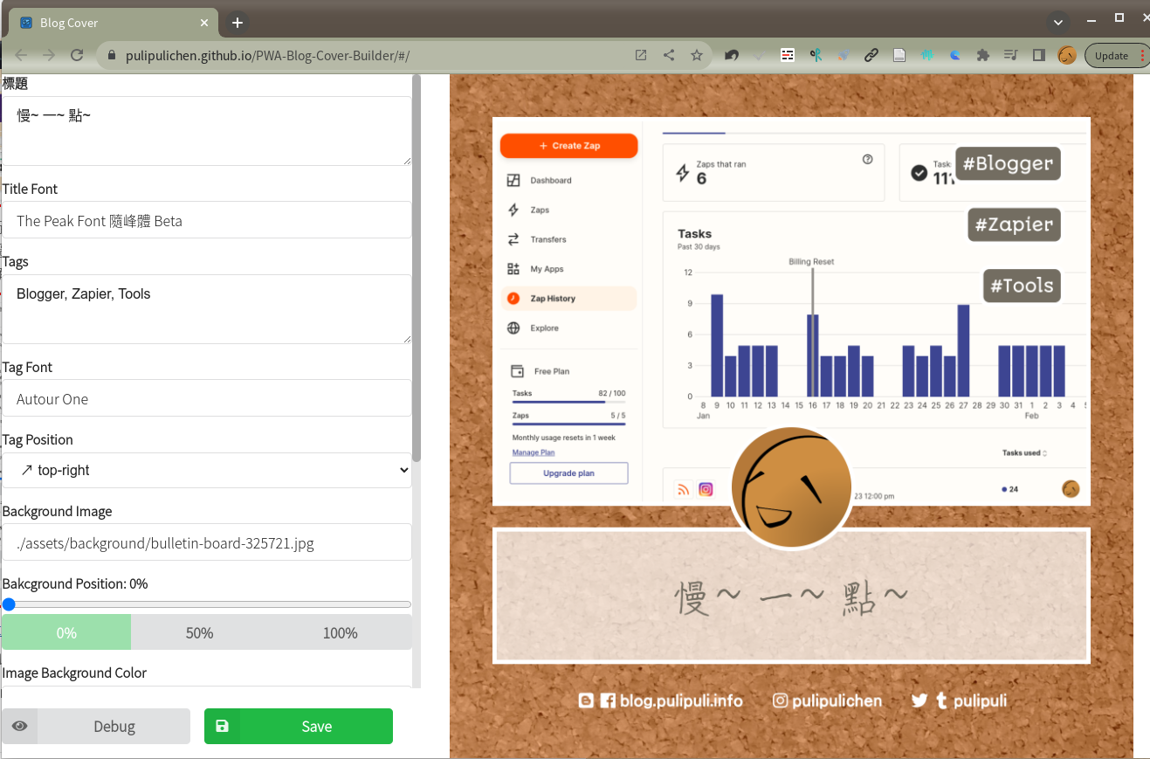Open the Tag Position dropdown

(207, 470)
